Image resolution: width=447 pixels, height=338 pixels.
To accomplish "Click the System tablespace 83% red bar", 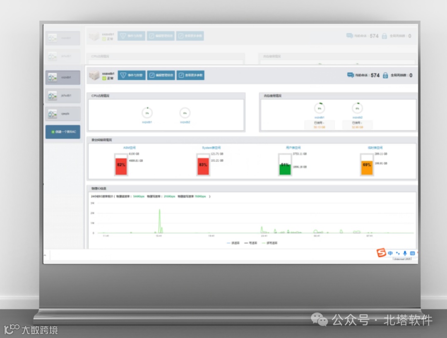I will [x=203, y=166].
